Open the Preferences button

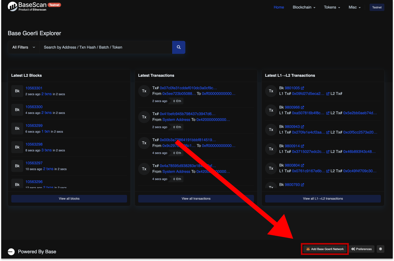362,249
